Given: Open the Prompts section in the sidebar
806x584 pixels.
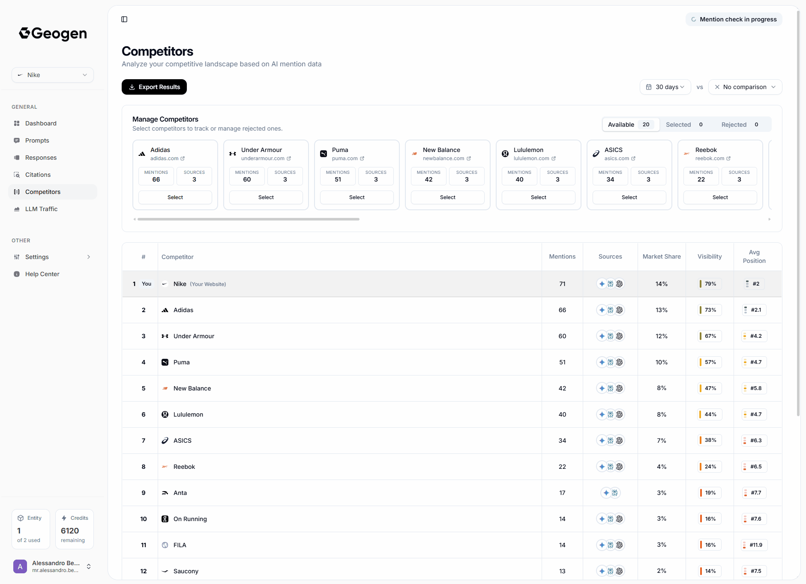Looking at the screenshot, I should (38, 140).
